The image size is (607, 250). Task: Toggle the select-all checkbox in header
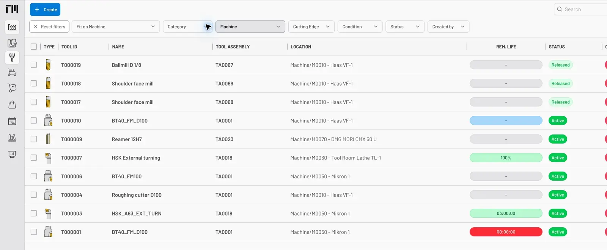pyautogui.click(x=34, y=47)
